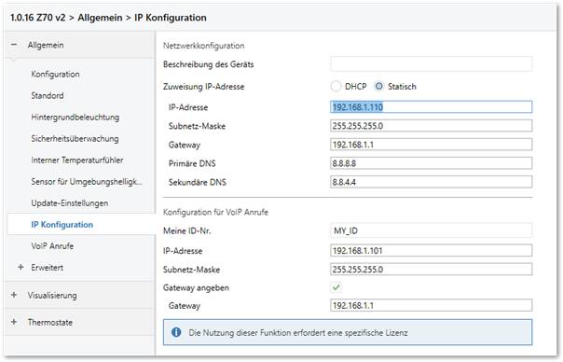Click the Beschreibung des Geräts field

tap(432, 64)
